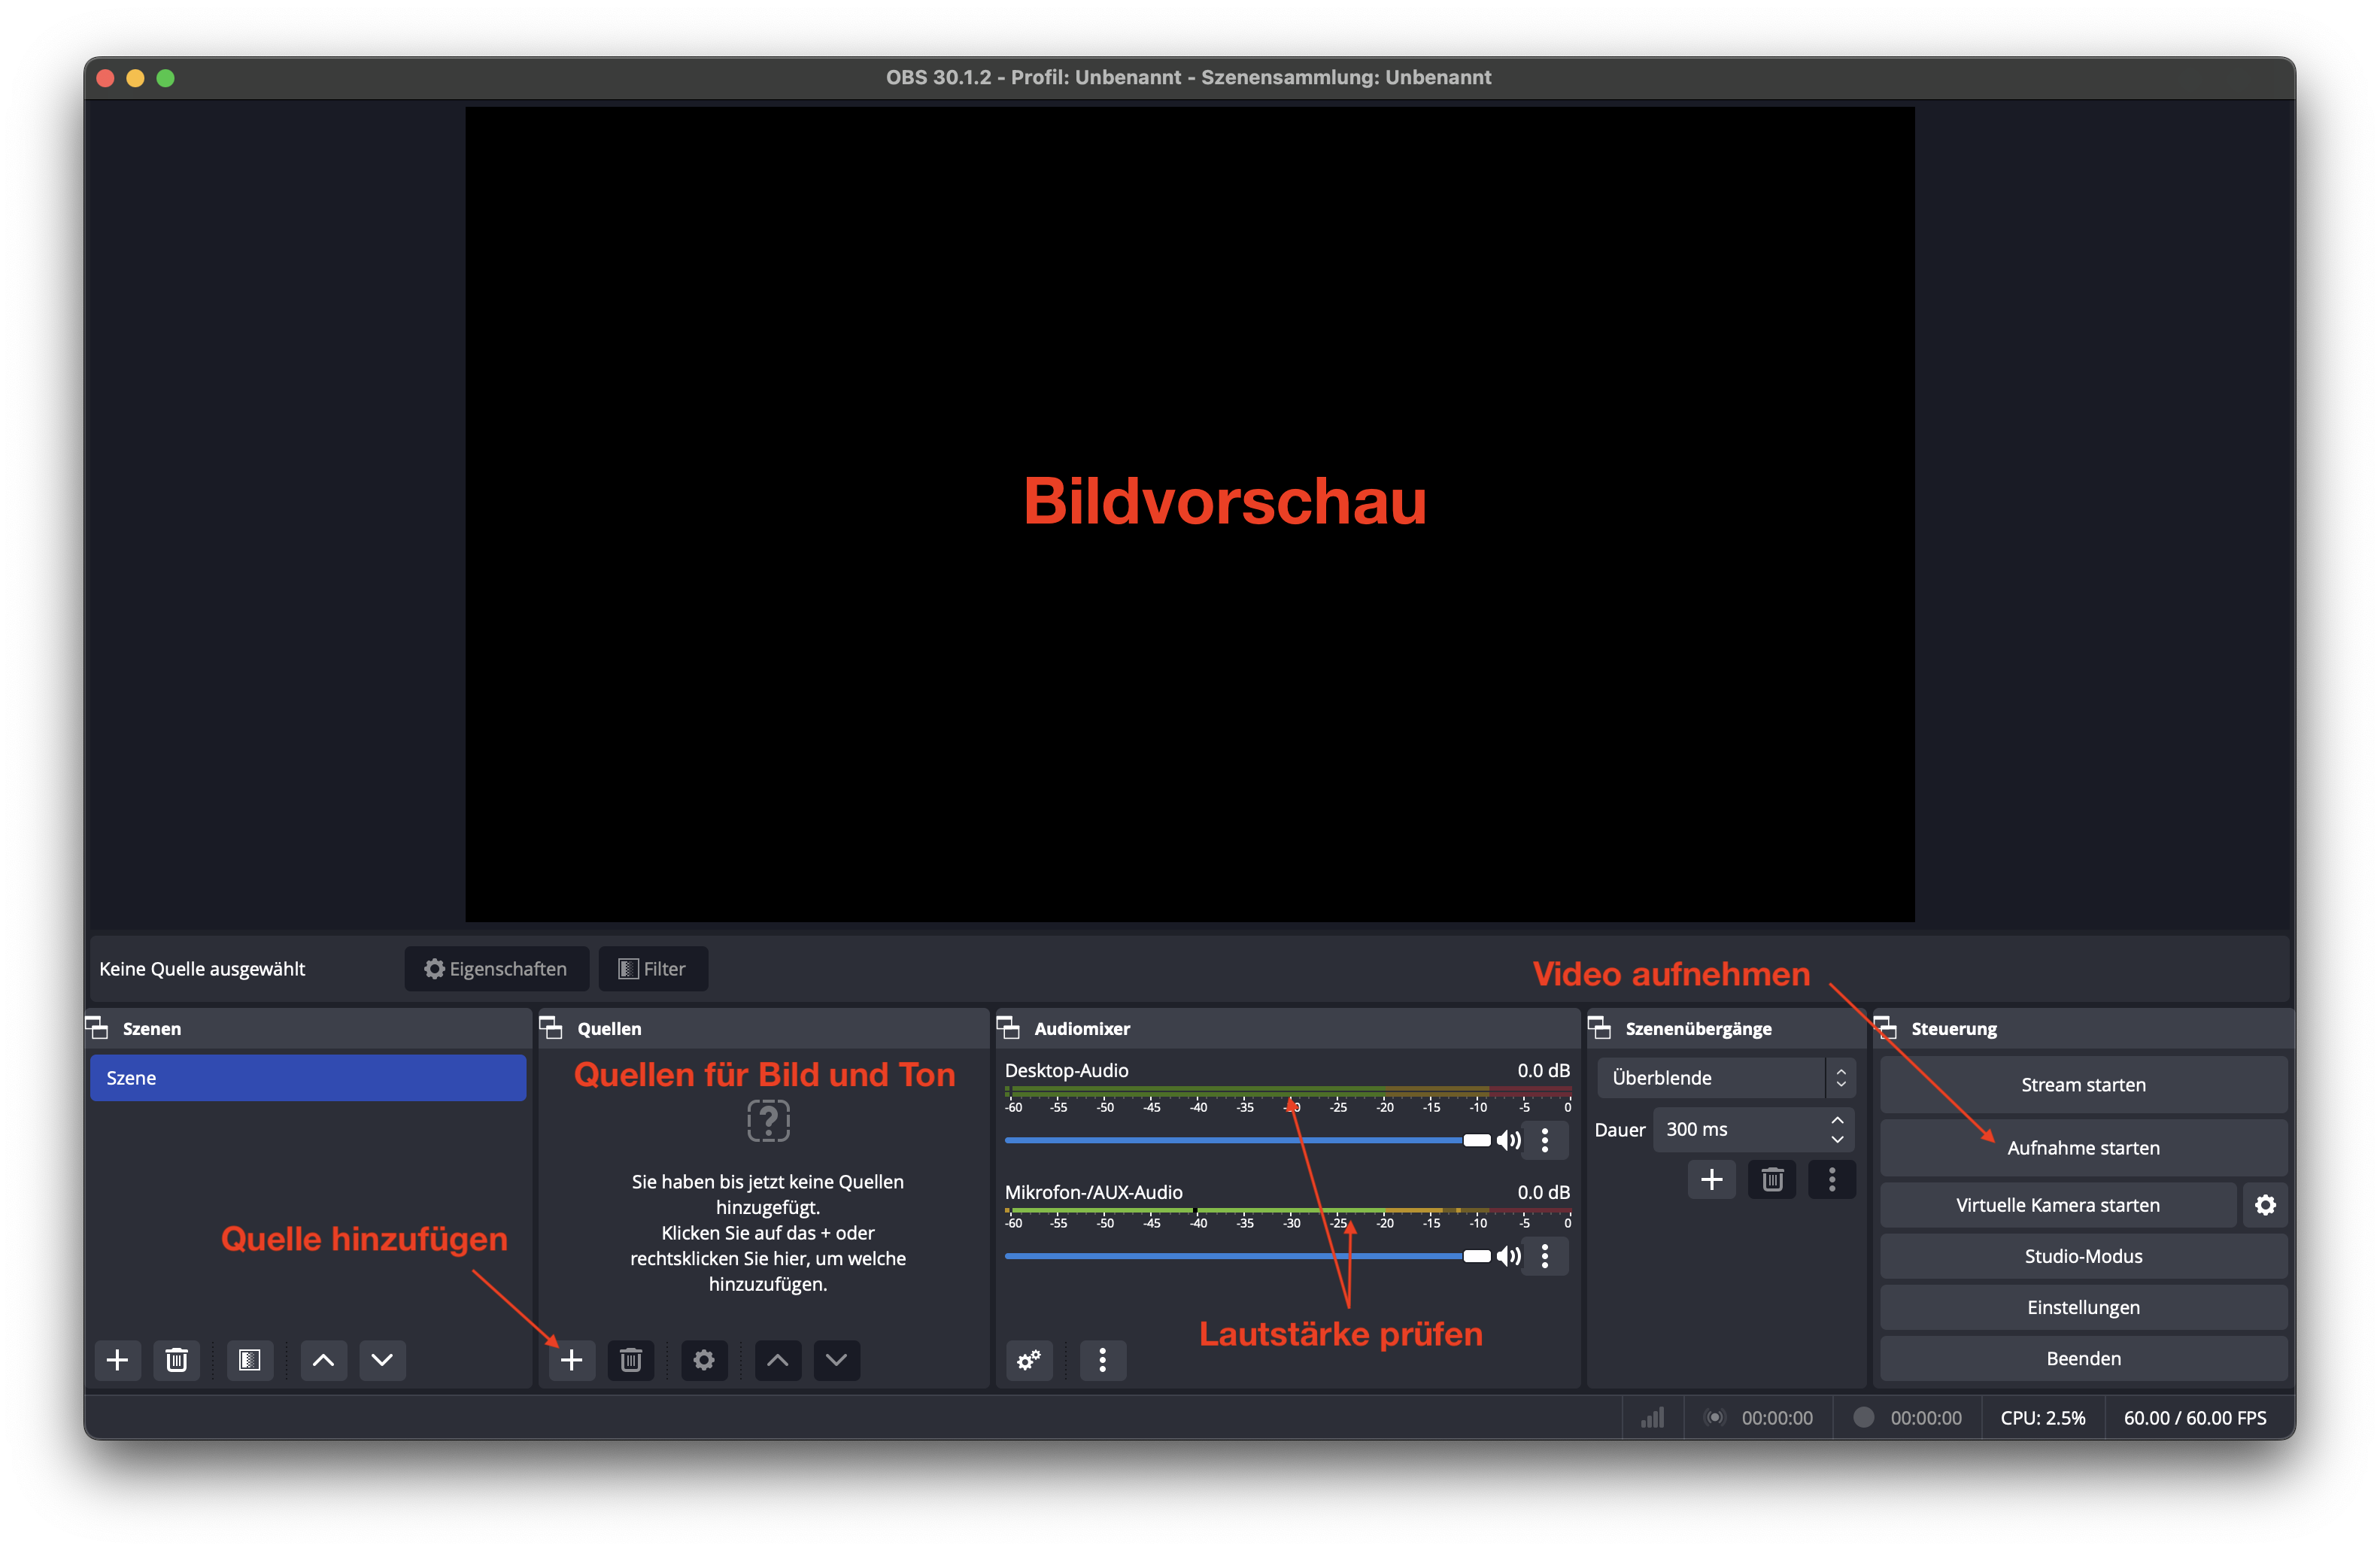Viewport: 2380px width, 1551px height.
Task: Open source properties gear in Quellen toolbar
Action: [x=704, y=1360]
